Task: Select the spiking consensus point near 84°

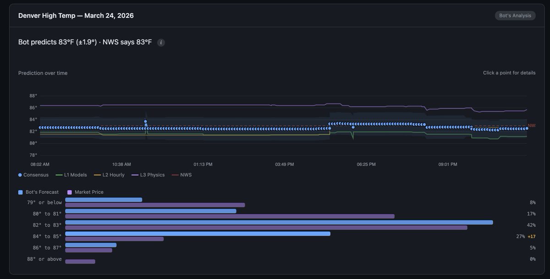Action: (x=145, y=122)
